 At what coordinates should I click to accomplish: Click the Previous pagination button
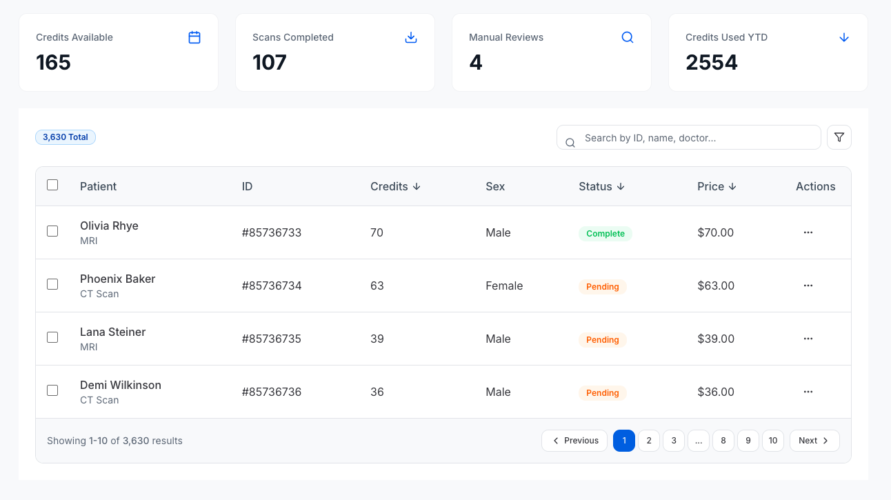[x=574, y=440]
